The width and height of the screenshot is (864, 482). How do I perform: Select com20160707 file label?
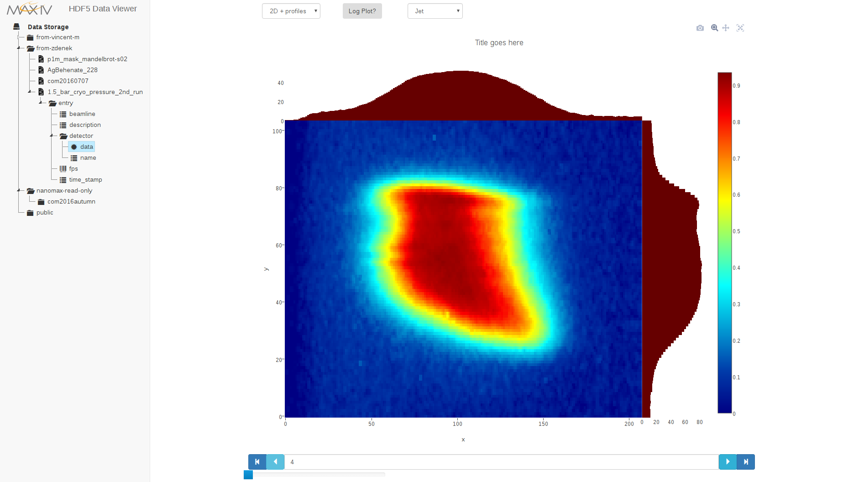[x=68, y=81]
